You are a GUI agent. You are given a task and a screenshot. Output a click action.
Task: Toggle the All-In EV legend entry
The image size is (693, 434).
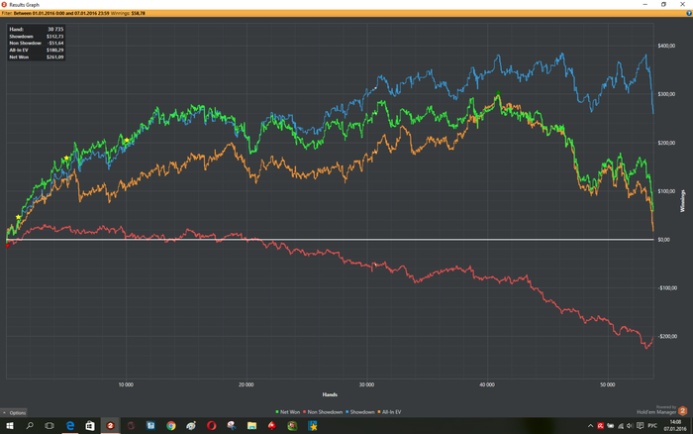pyautogui.click(x=389, y=412)
